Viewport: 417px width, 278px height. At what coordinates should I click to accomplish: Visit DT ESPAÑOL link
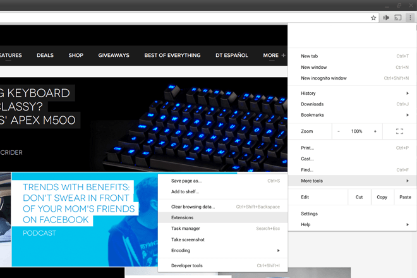pos(232,56)
